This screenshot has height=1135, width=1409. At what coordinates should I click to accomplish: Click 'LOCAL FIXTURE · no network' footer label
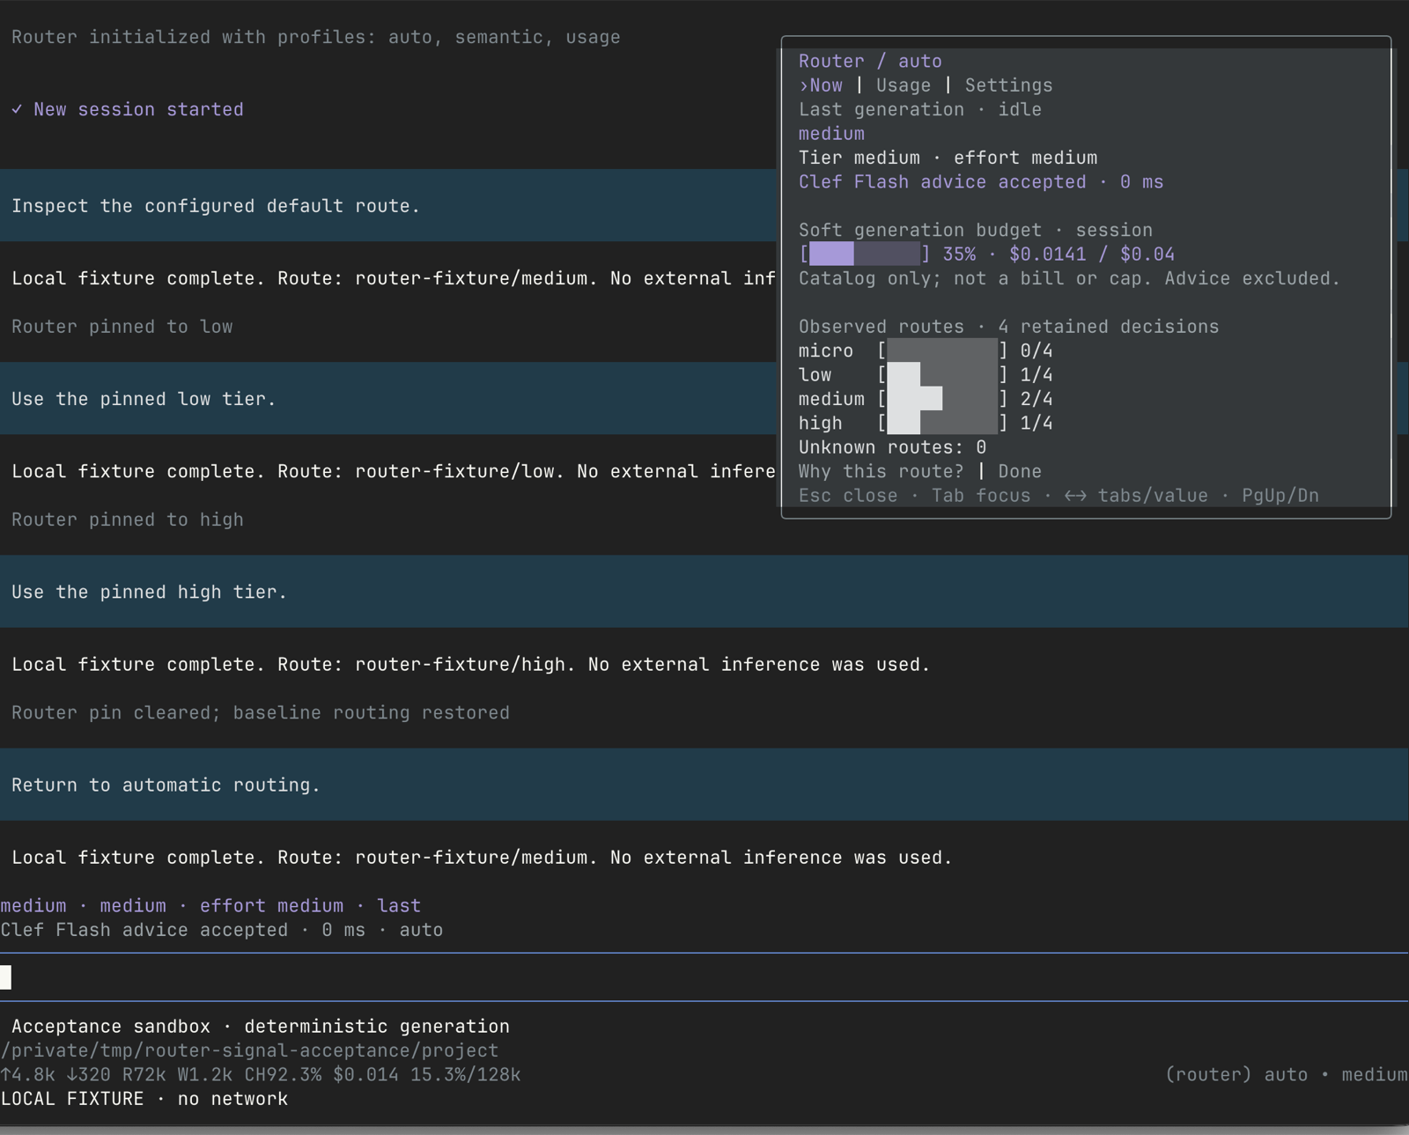[144, 1099]
